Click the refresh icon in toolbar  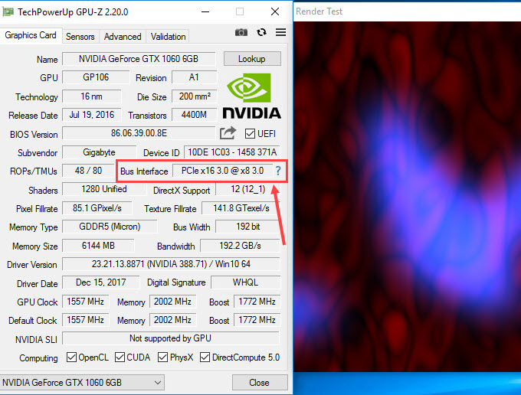(261, 32)
